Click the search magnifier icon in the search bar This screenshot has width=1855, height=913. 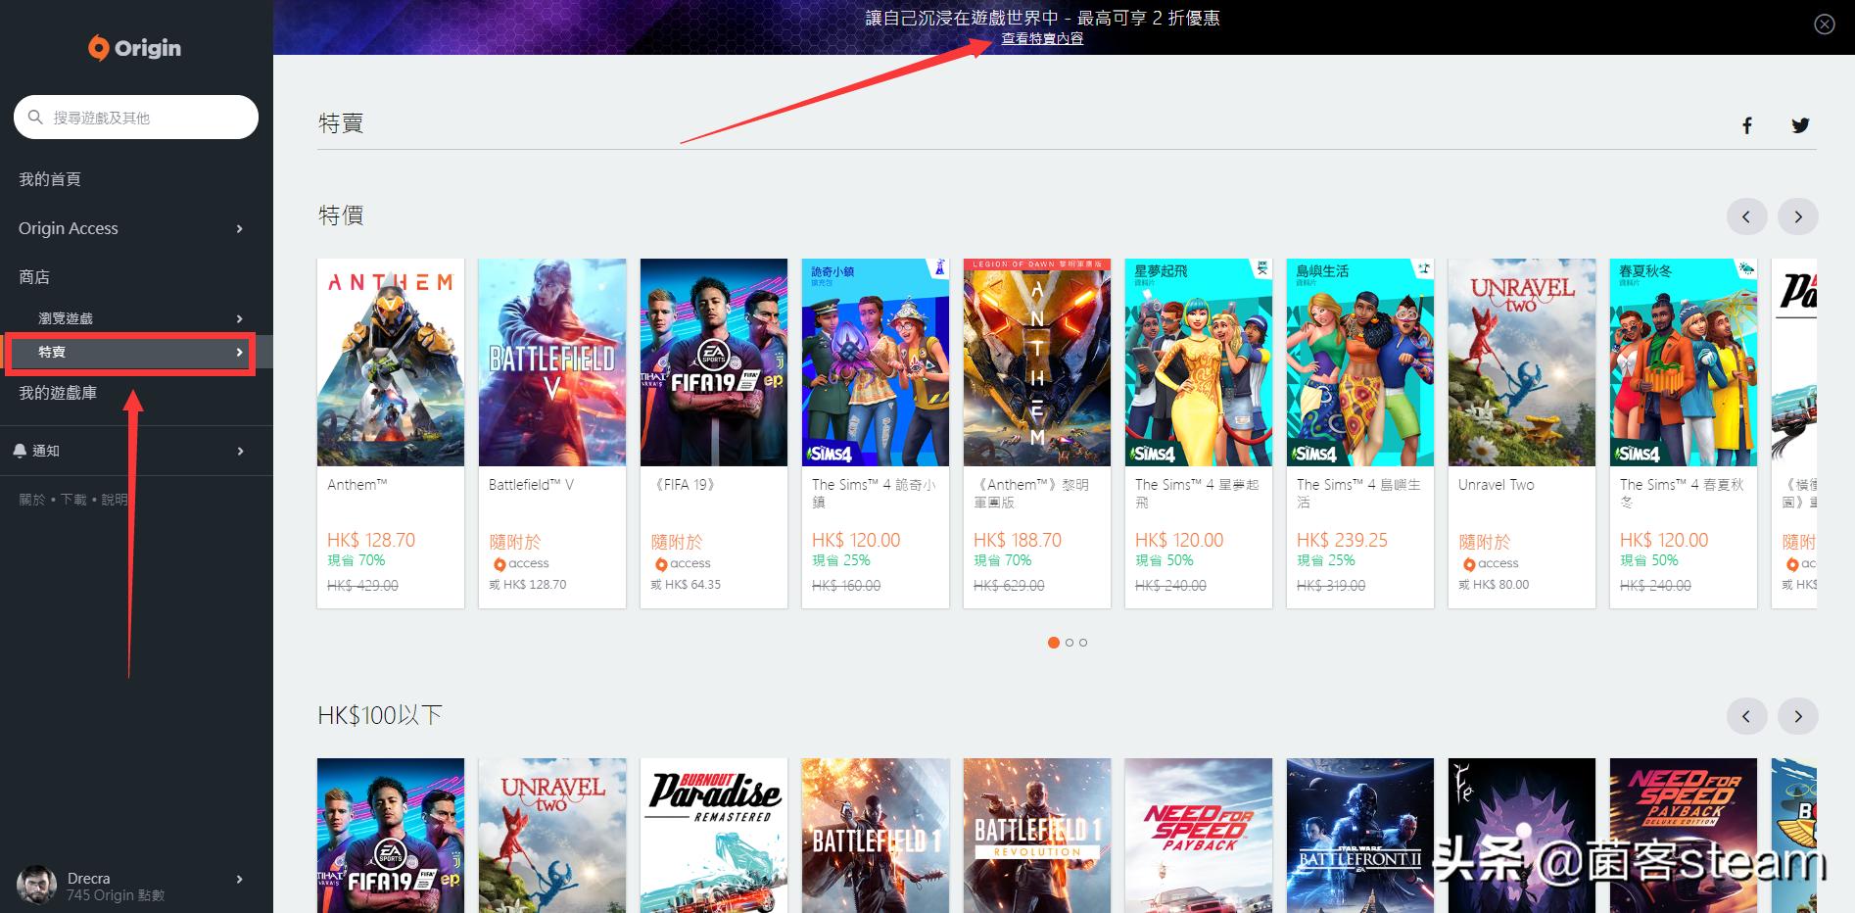35,117
